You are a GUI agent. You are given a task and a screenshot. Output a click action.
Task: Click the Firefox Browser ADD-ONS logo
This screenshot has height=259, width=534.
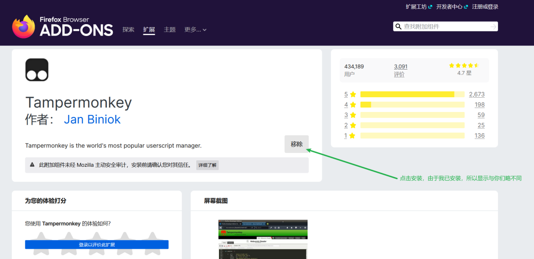(x=63, y=27)
